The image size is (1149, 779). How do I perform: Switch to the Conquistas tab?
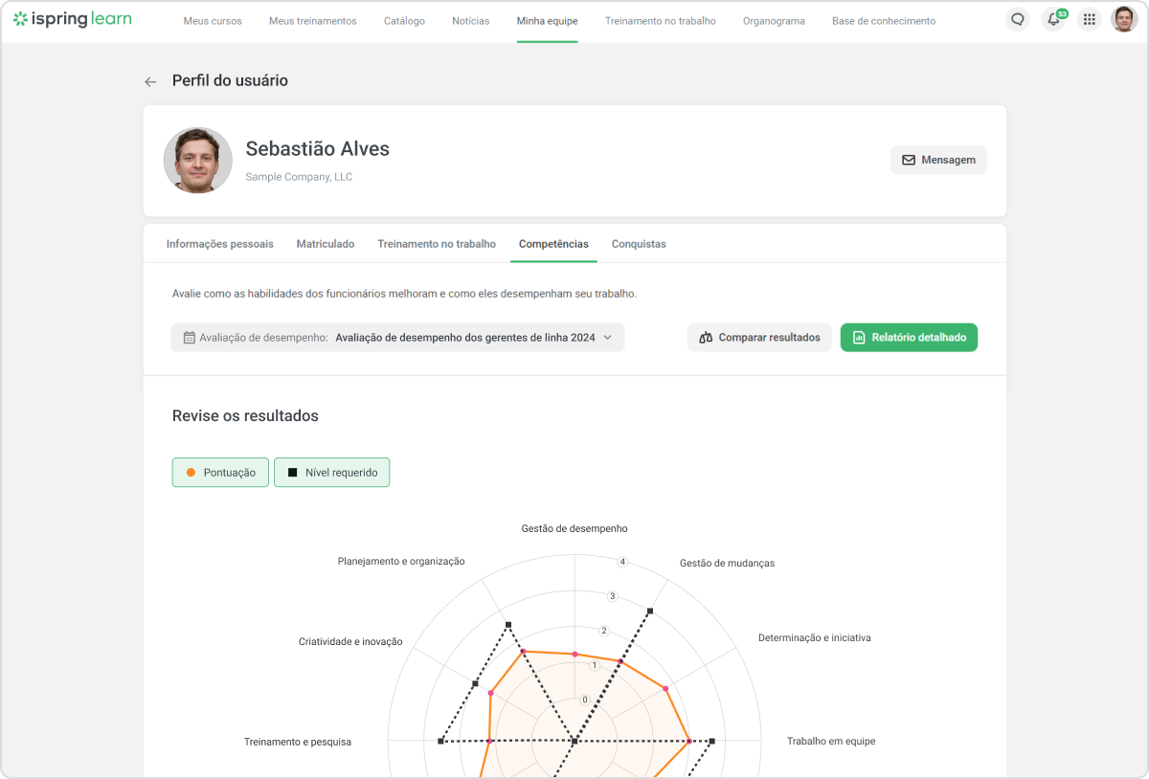point(639,244)
